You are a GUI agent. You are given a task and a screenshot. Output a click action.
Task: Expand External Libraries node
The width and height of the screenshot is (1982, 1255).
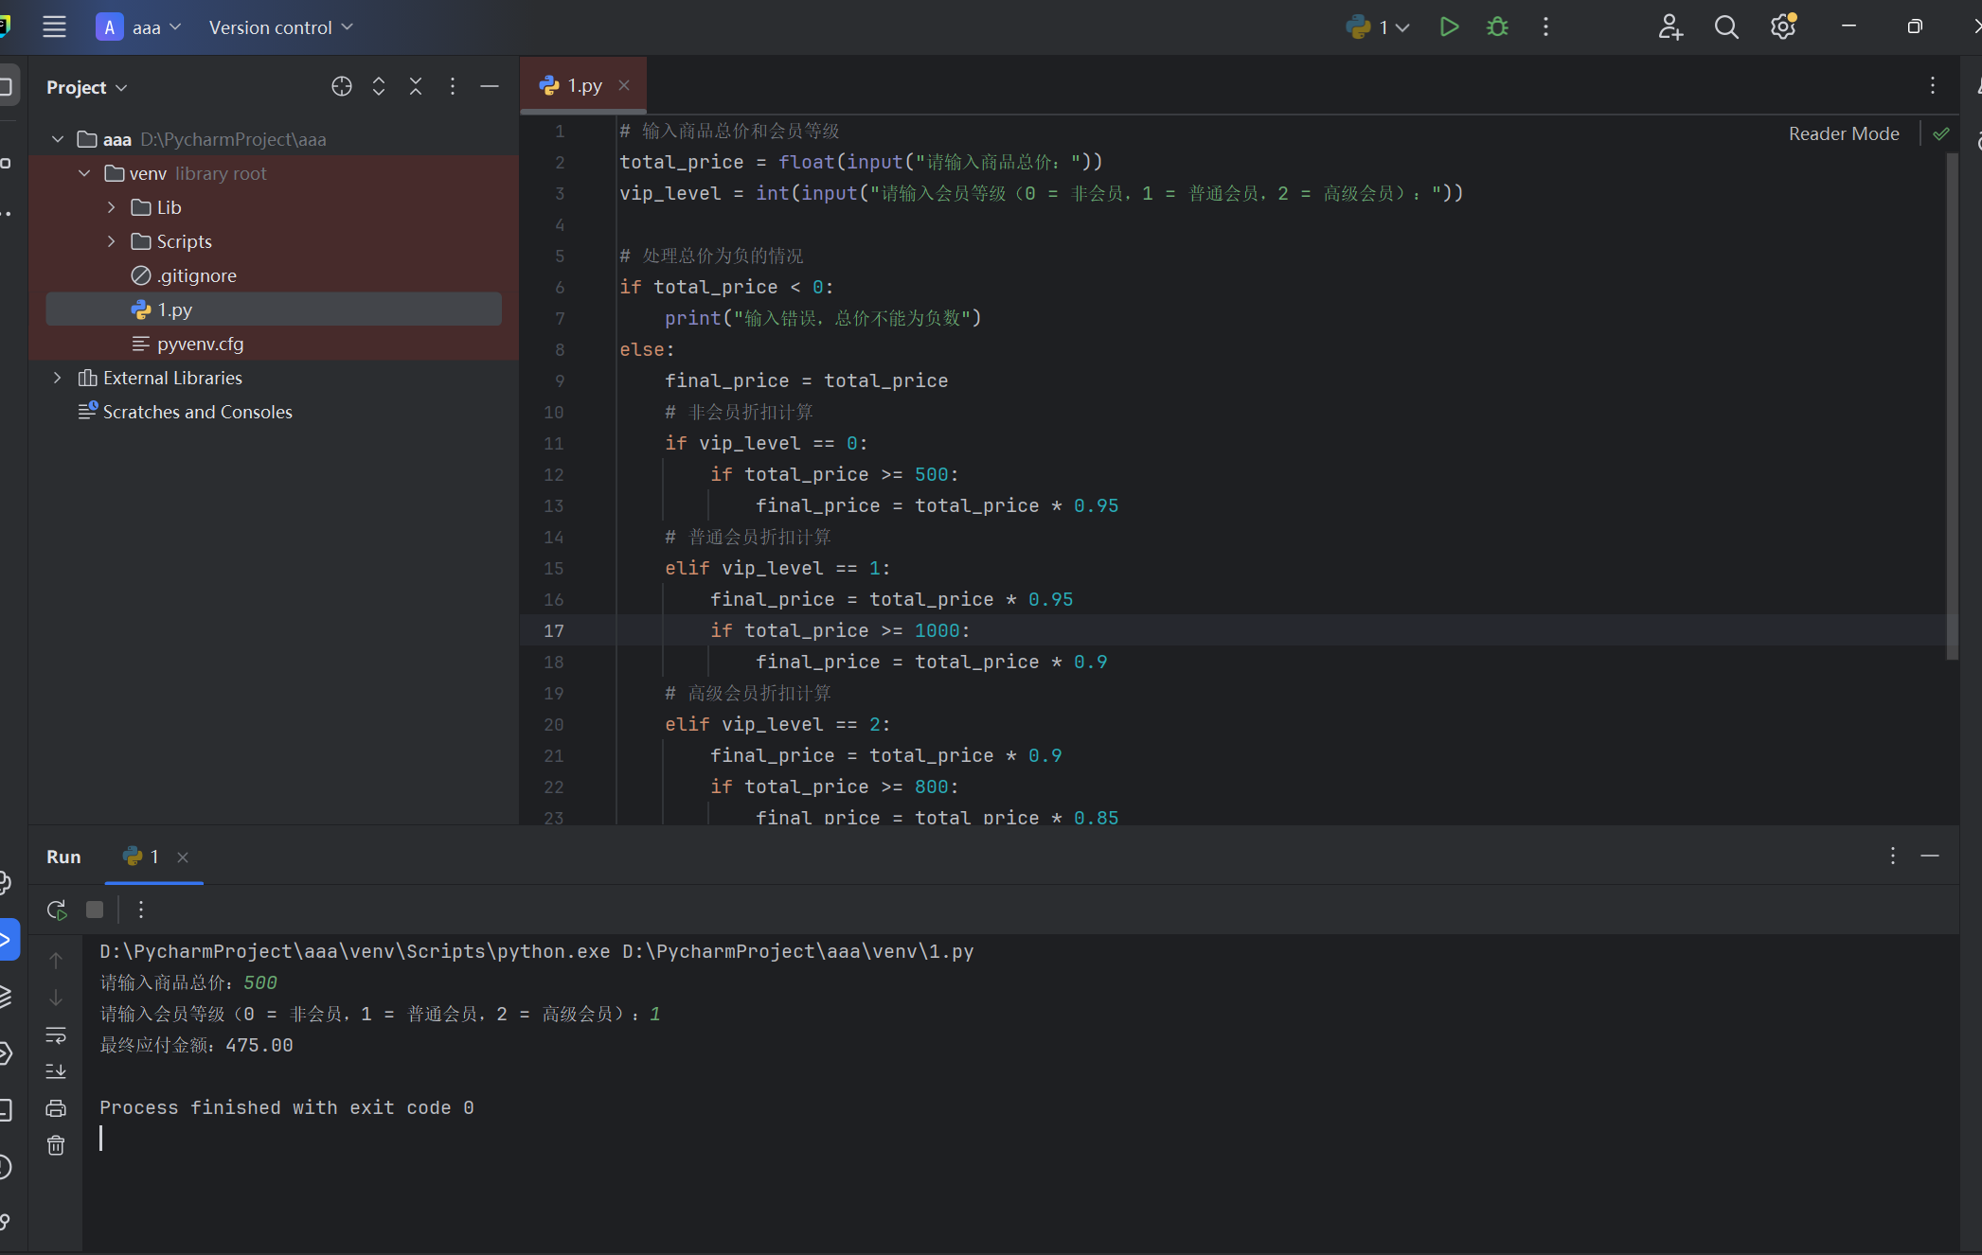point(58,378)
